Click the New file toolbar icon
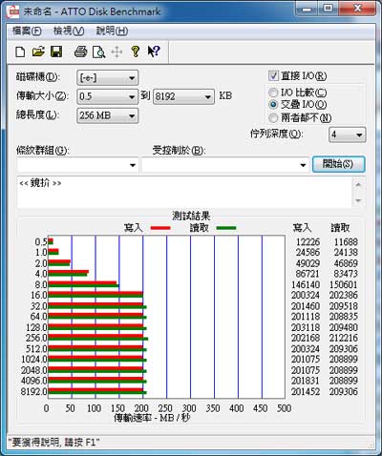Image resolution: width=382 pixels, height=456 pixels. click(x=20, y=52)
